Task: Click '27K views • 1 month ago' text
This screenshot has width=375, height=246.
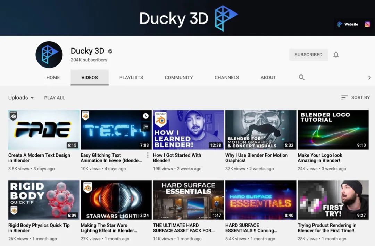Action: coord(105,239)
